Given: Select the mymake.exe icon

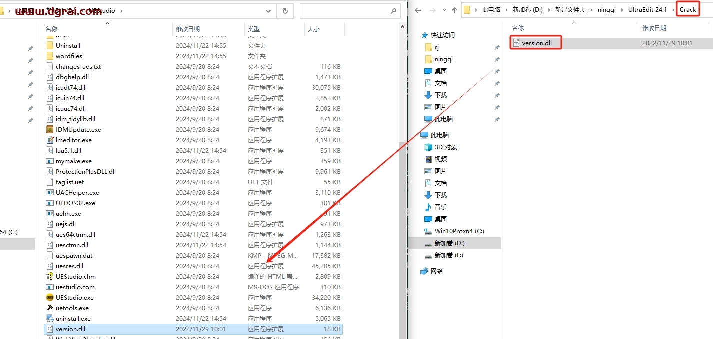Looking at the screenshot, I should pos(49,161).
